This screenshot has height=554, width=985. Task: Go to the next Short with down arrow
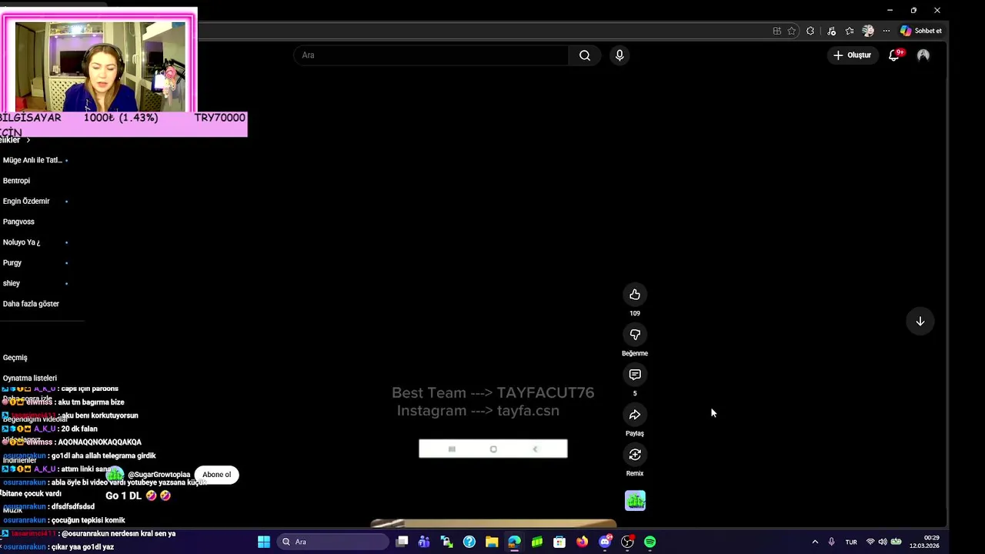(920, 322)
